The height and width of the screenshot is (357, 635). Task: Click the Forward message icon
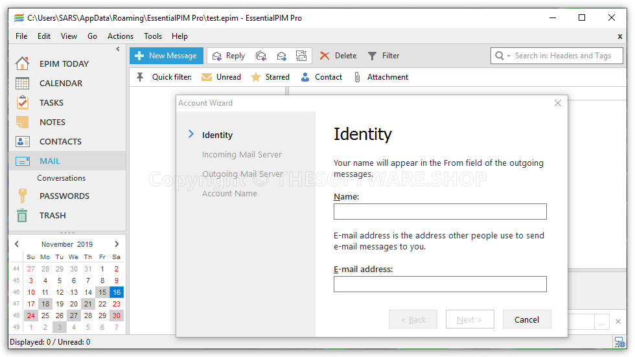282,56
